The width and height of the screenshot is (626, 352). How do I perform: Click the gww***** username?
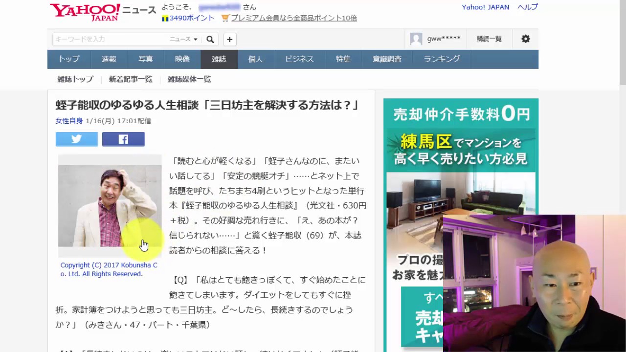(x=444, y=39)
